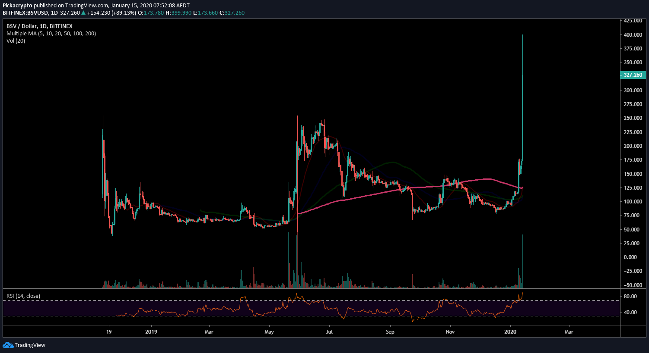649x353 pixels.
Task: Click the 100.000 price axis label
Action: (633, 202)
